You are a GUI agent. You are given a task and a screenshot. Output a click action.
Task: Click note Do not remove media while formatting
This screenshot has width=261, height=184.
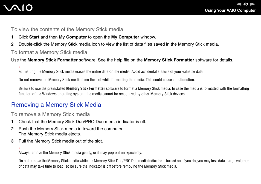pos(107,80)
